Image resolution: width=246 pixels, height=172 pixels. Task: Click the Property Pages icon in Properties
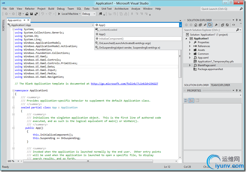(x=197, y=100)
